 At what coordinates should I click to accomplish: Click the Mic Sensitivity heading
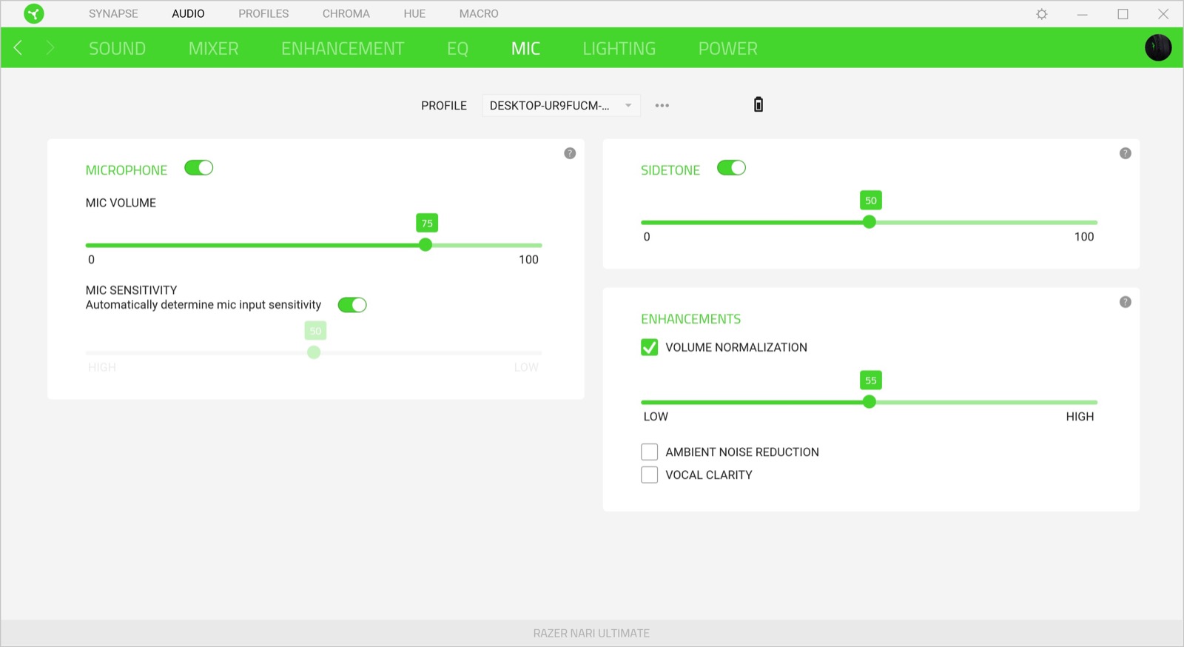tap(131, 290)
